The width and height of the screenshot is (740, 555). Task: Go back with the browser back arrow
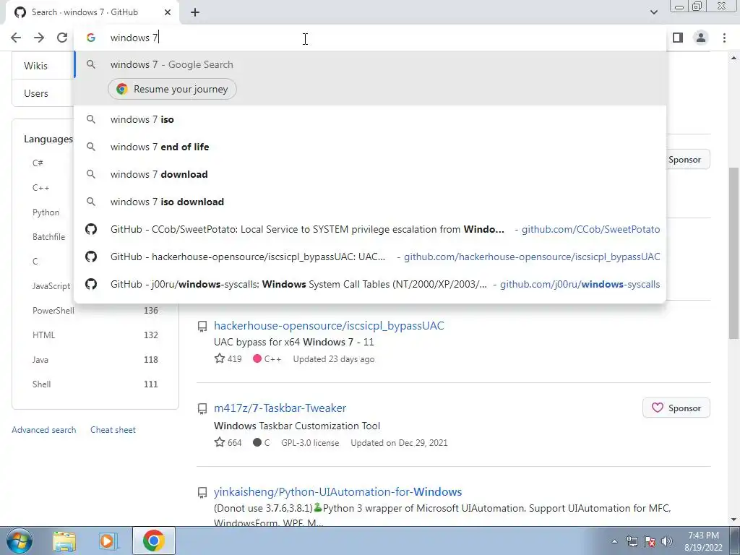tap(16, 38)
